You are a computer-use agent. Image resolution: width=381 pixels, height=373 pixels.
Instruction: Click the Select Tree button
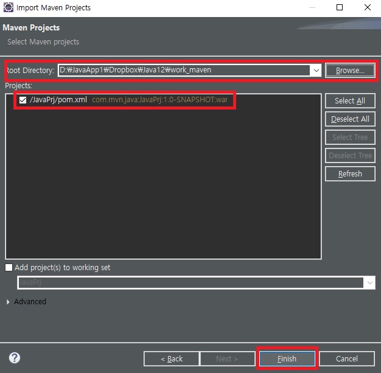pos(350,138)
